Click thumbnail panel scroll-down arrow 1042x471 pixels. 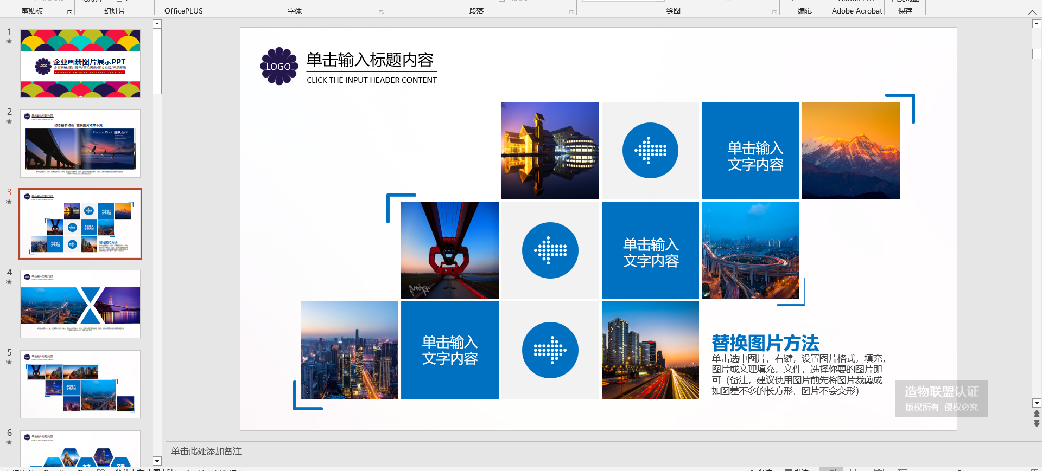coord(157,461)
